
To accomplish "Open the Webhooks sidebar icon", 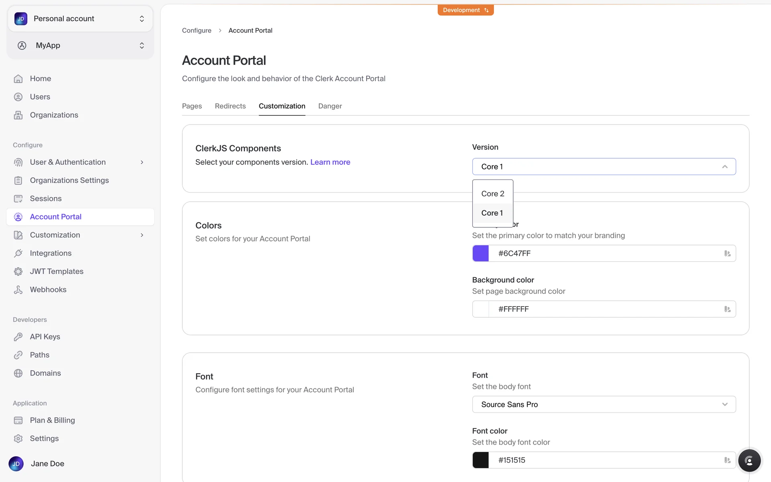I will click(18, 290).
